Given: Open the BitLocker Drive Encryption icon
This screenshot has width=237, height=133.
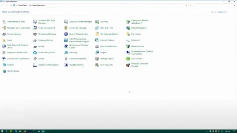Looking at the screenshot, I should pyautogui.click(x=4, y=28).
